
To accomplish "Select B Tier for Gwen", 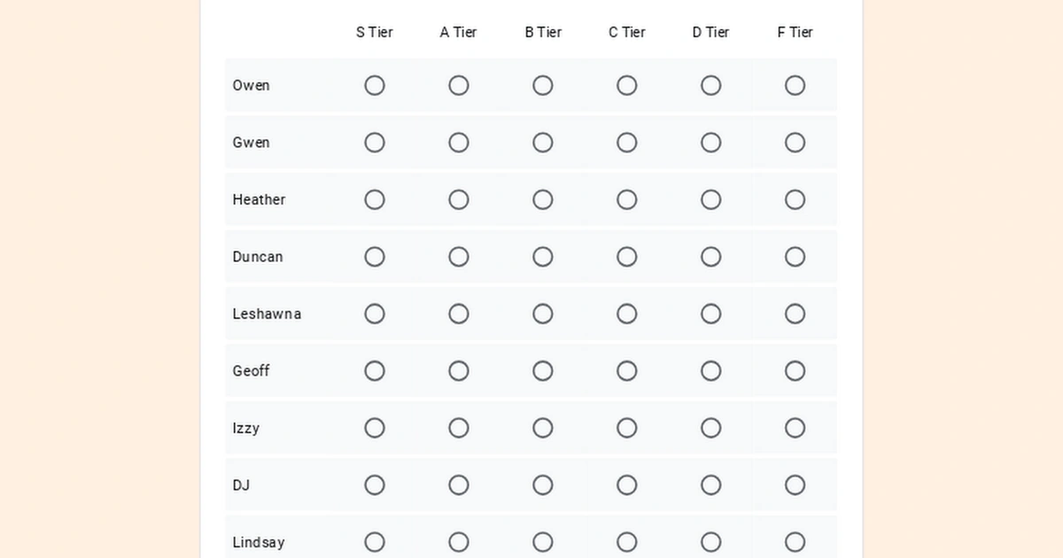I will pyautogui.click(x=542, y=142).
